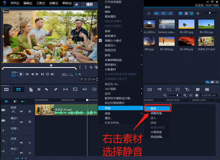Toggle audio files filter in library
Image resolution: width=220 pixels, height=160 pixels.
(170, 14)
